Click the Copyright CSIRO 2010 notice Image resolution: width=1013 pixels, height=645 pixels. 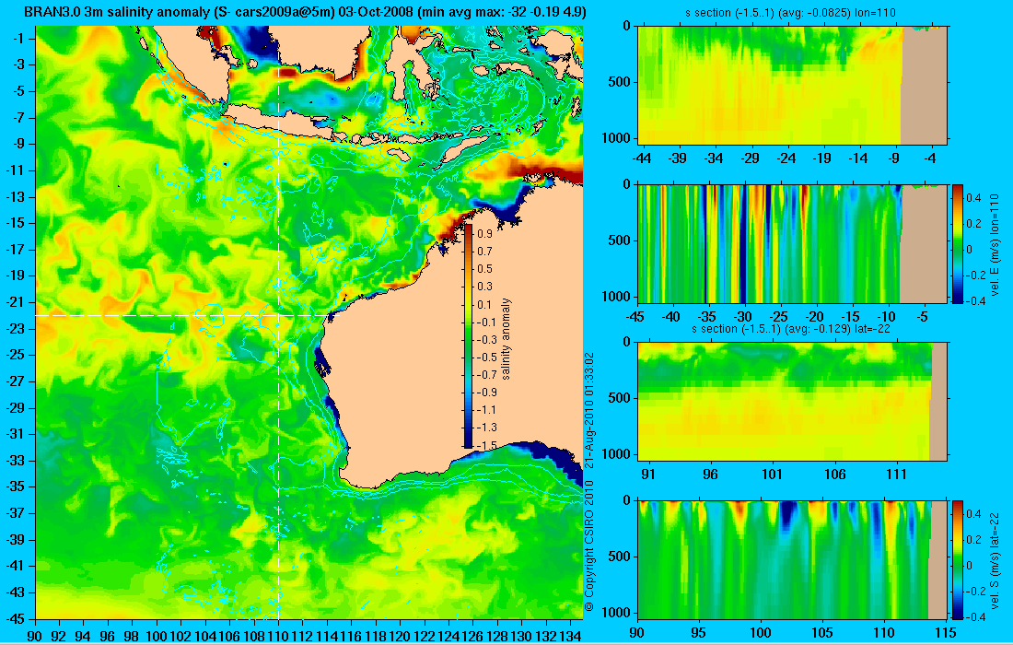[588, 546]
